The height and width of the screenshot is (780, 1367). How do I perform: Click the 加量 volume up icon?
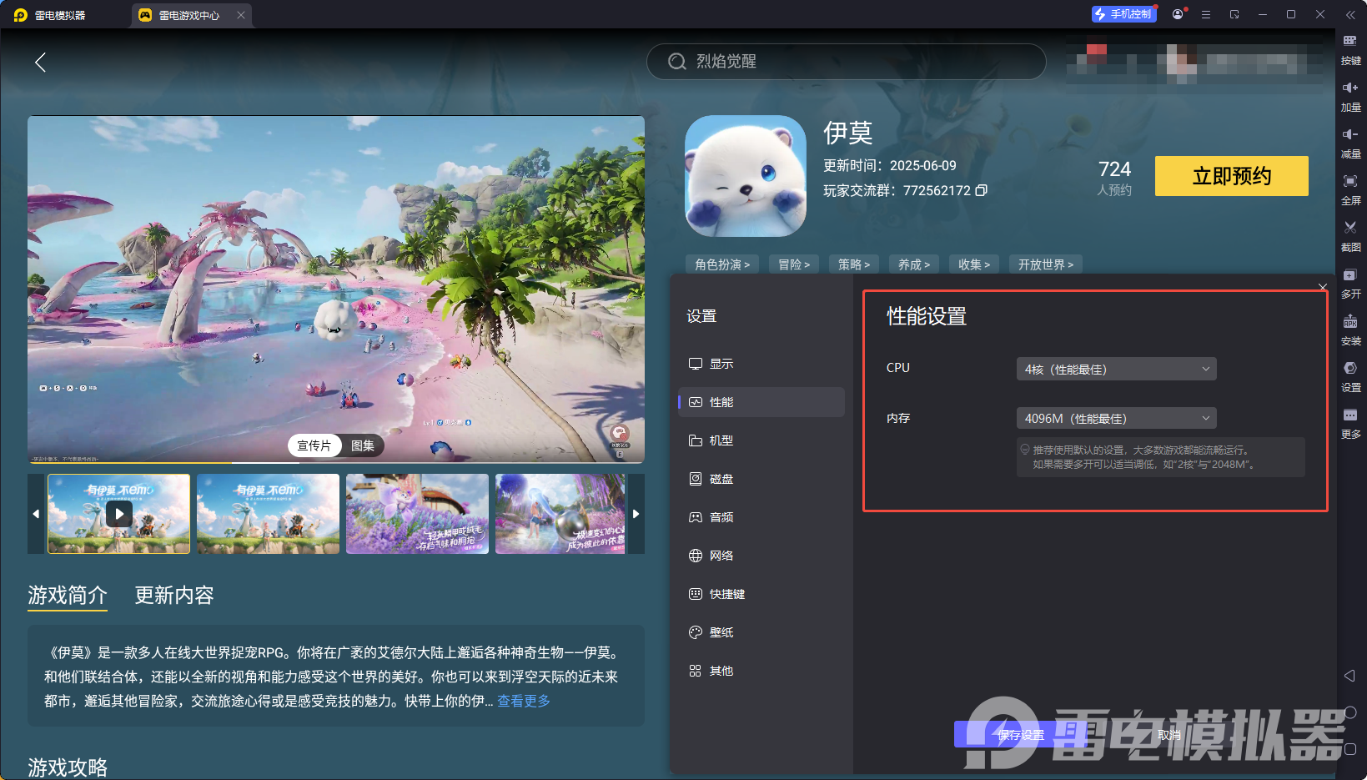point(1351,97)
